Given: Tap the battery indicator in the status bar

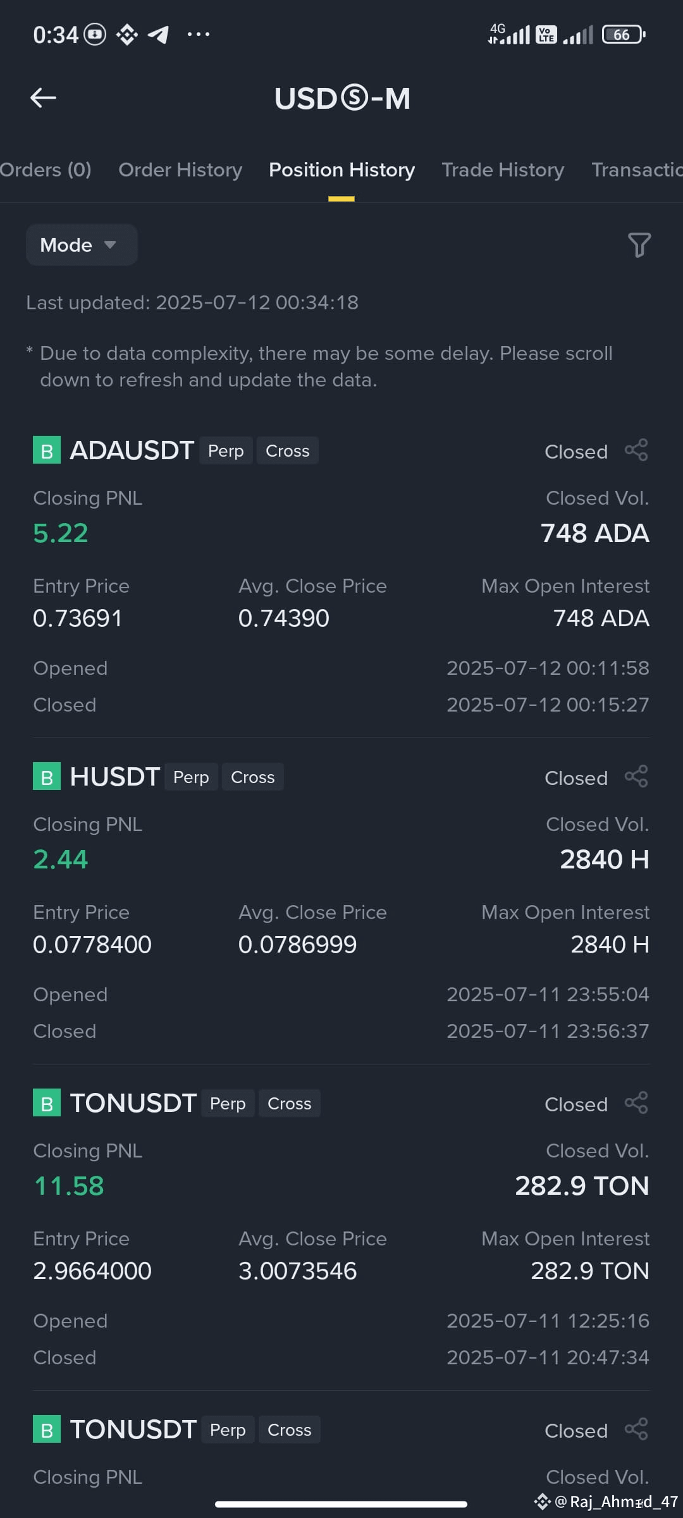Looking at the screenshot, I should [624, 34].
